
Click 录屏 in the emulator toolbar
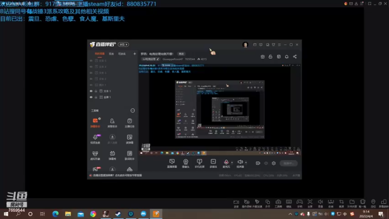[236, 203]
